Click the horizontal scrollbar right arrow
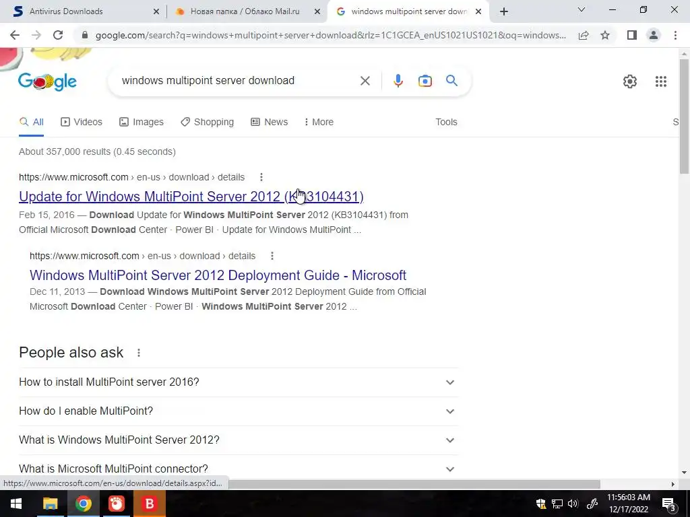Viewport: 690px width, 517px height. [673, 484]
